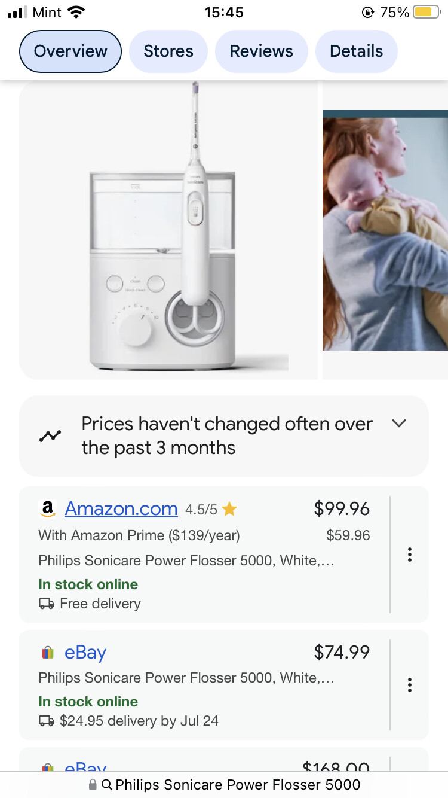Tap the price trend graph icon

pyautogui.click(x=50, y=436)
